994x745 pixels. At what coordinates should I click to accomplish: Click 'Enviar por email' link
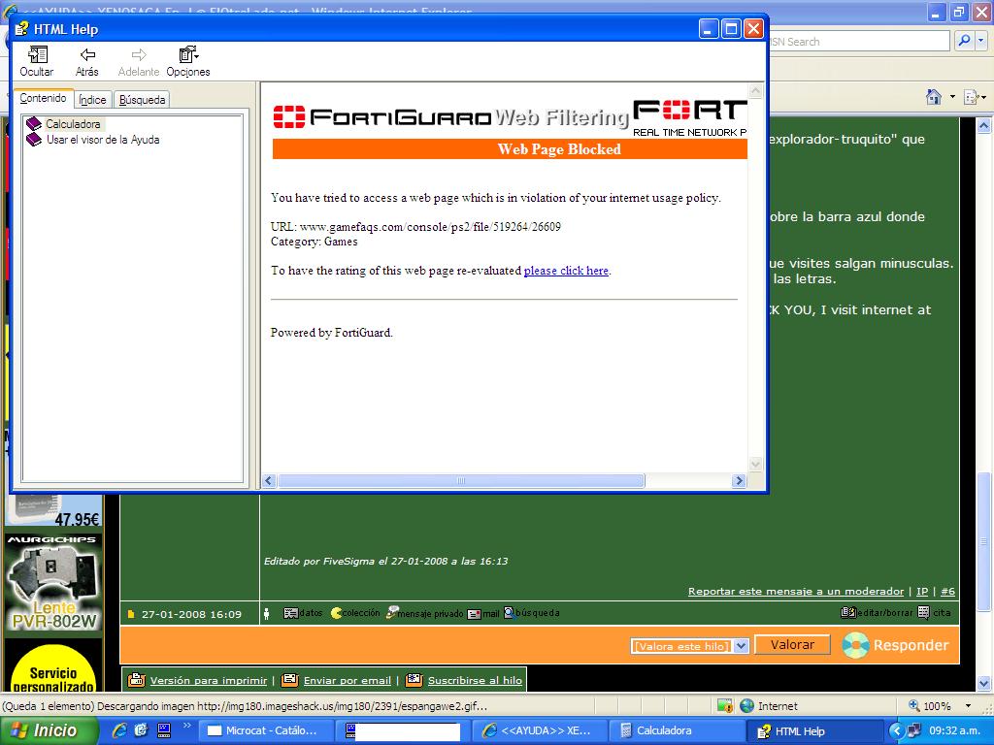tap(348, 680)
